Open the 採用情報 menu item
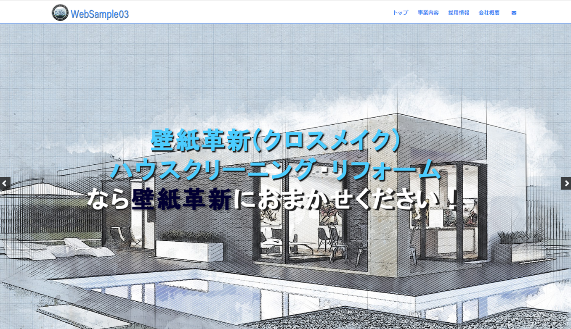Image resolution: width=571 pixels, height=329 pixels. coord(458,13)
